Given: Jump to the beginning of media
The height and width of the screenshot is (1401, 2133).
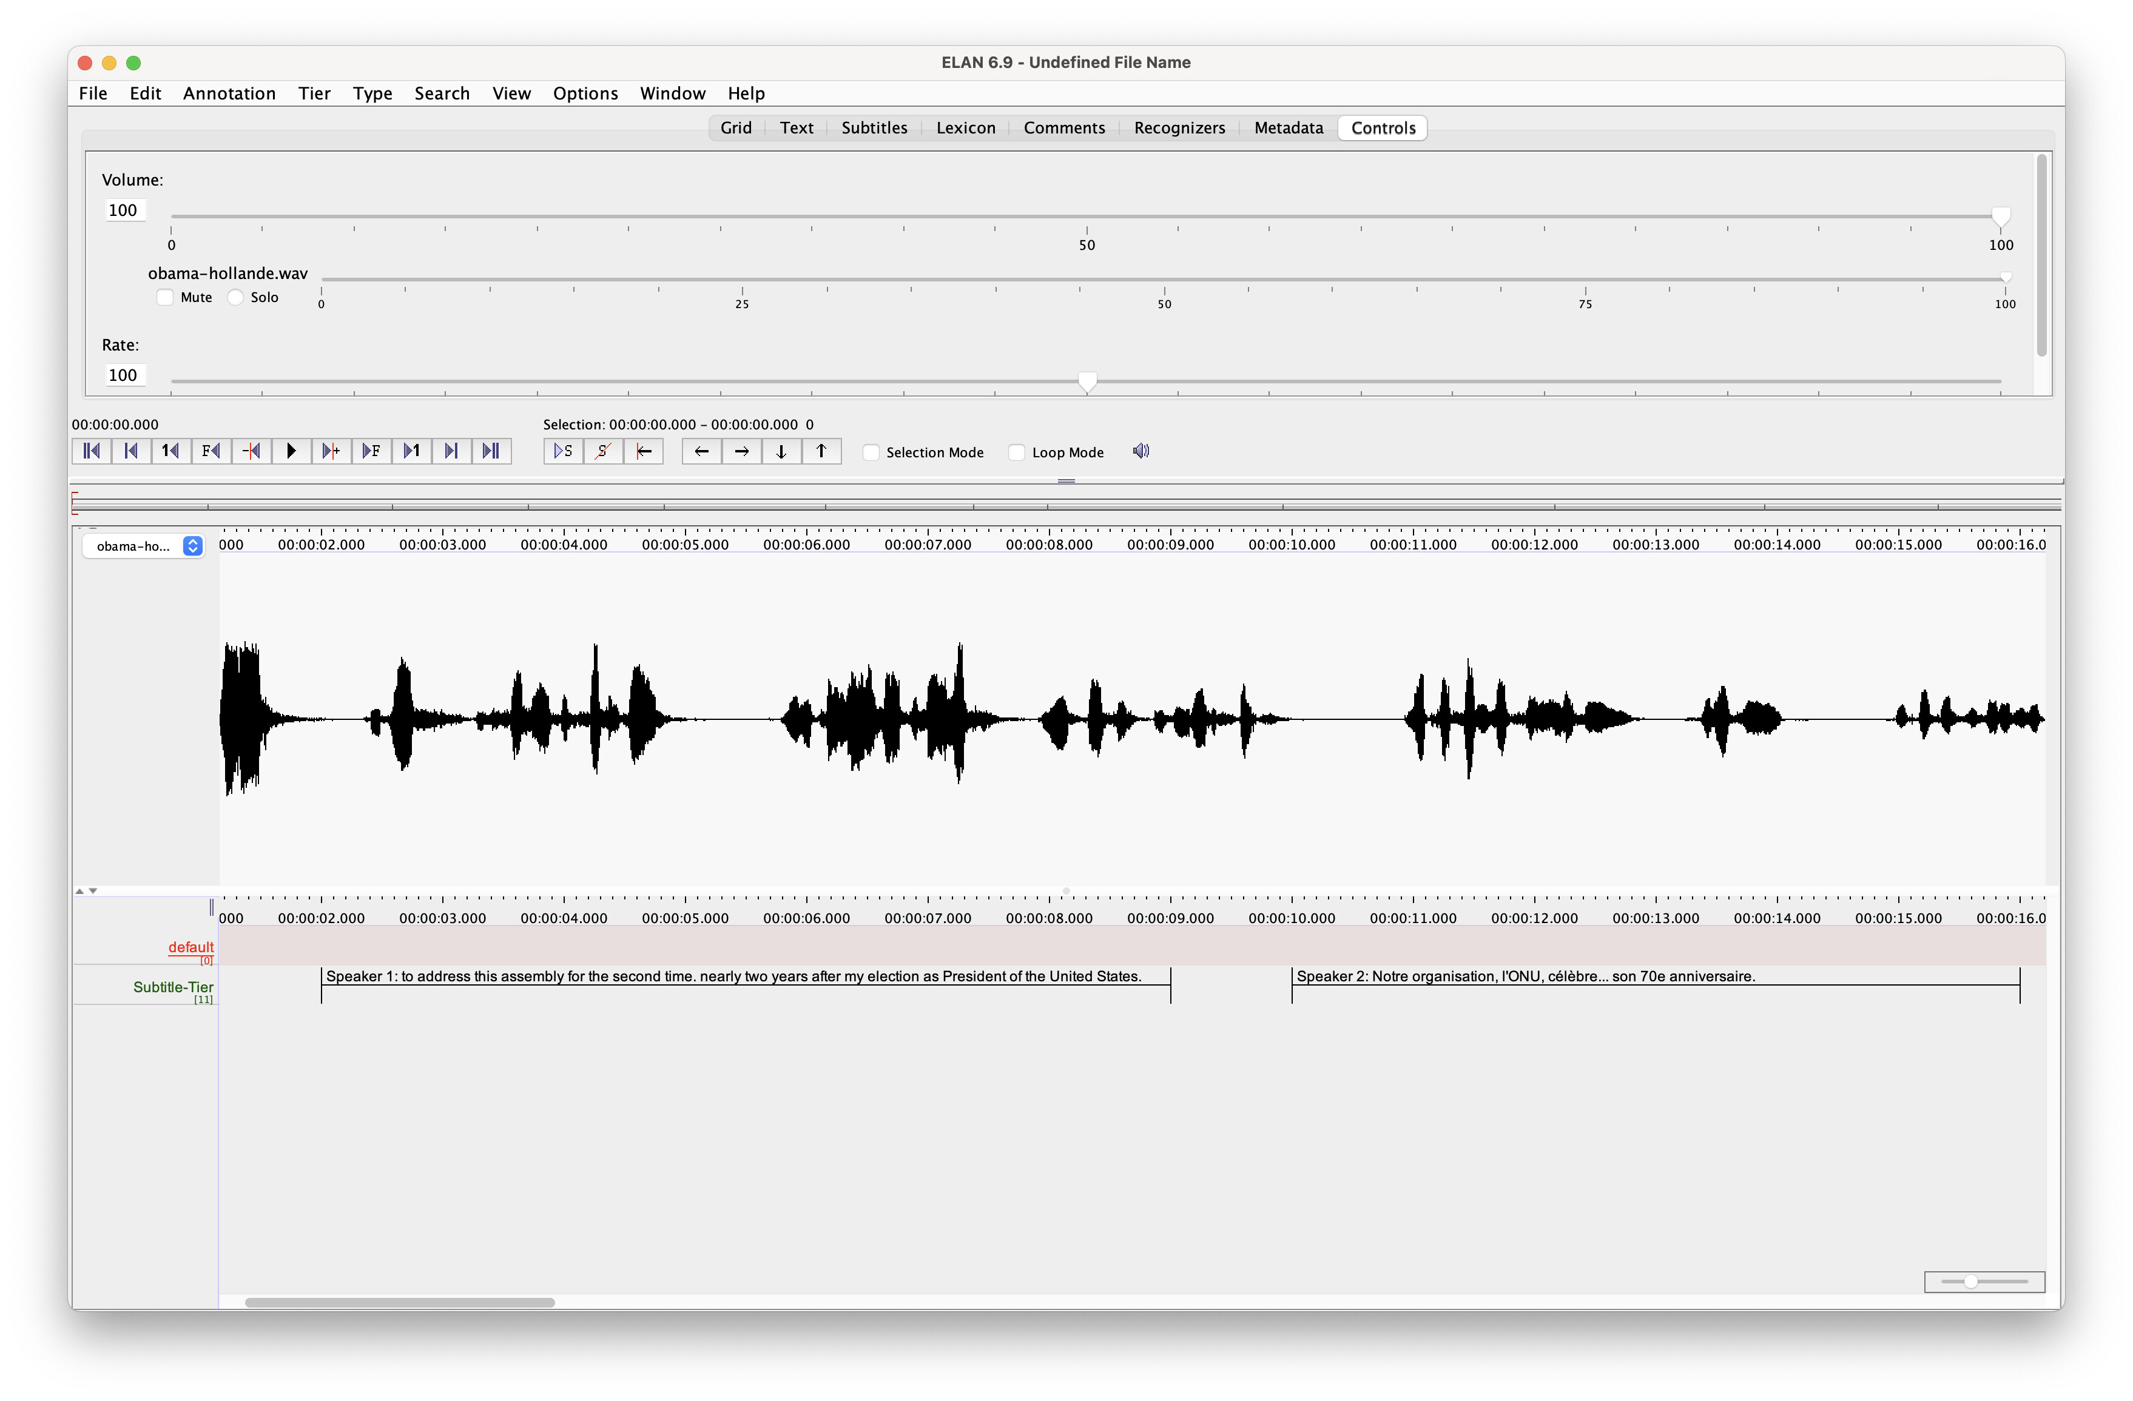Looking at the screenshot, I should pyautogui.click(x=92, y=451).
